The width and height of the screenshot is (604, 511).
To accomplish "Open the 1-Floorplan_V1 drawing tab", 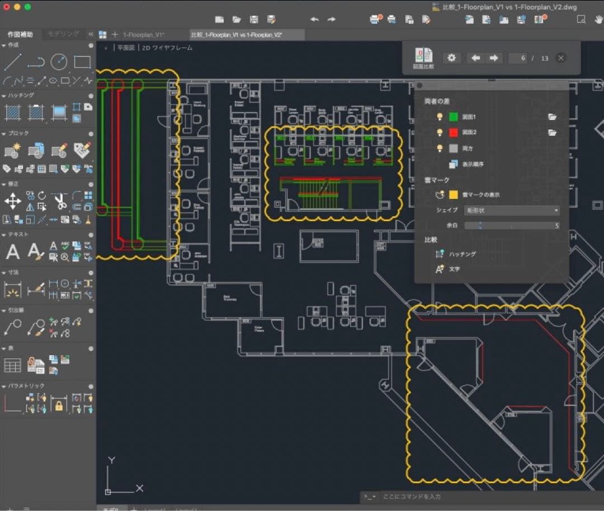I will (143, 35).
